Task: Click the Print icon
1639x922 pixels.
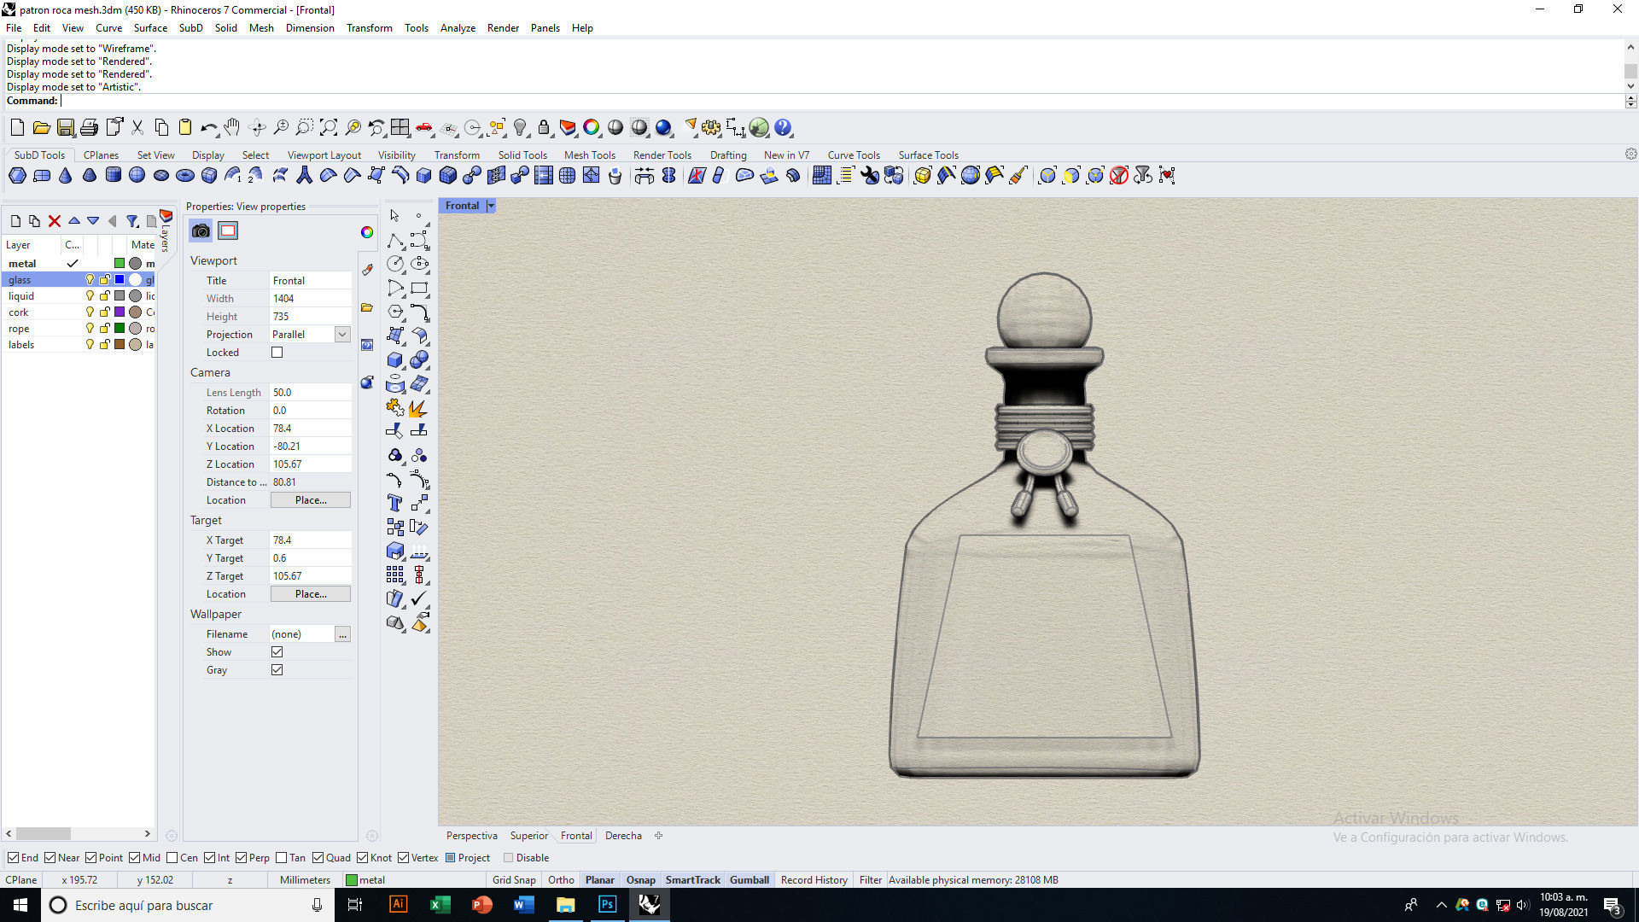Action: point(89,128)
